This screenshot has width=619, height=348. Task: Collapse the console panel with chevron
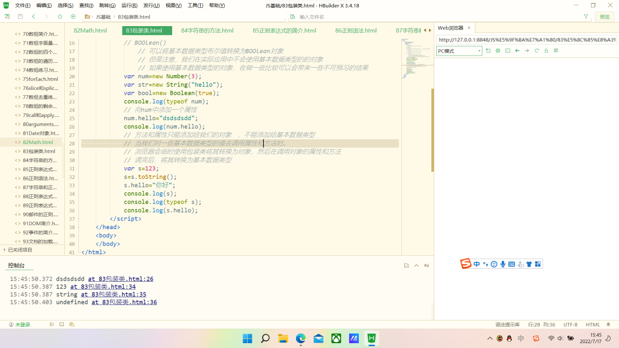pyautogui.click(x=416, y=265)
